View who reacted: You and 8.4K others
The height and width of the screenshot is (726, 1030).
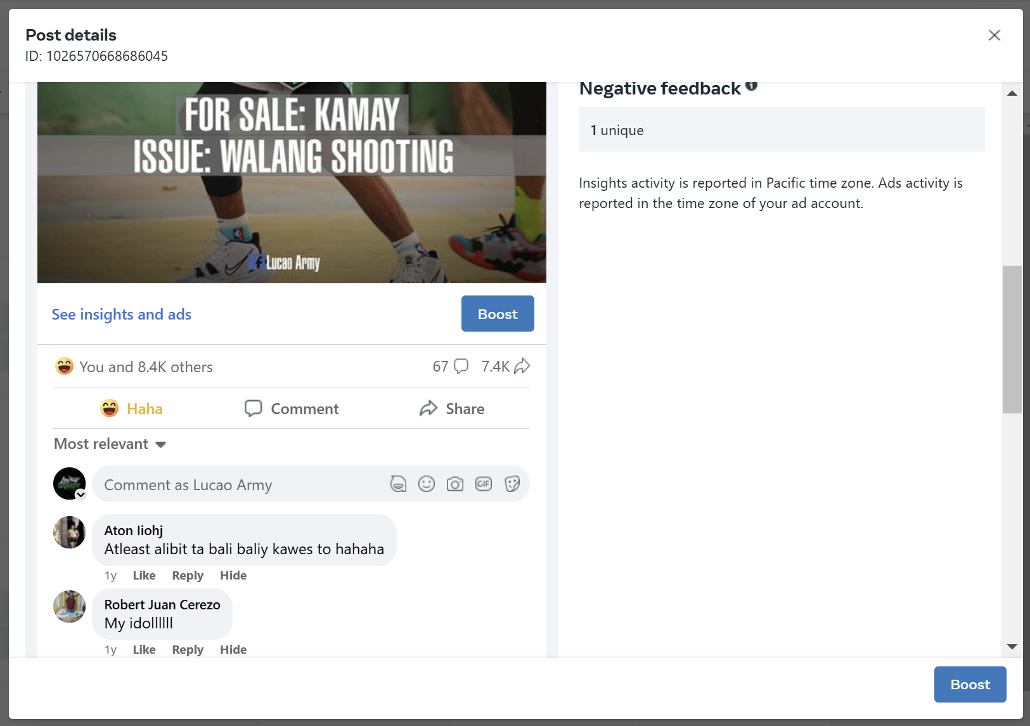146,367
